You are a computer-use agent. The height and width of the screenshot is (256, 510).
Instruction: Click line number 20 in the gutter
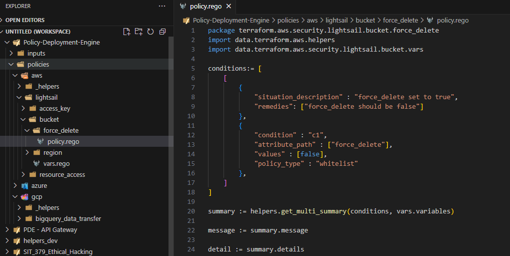click(x=191, y=211)
